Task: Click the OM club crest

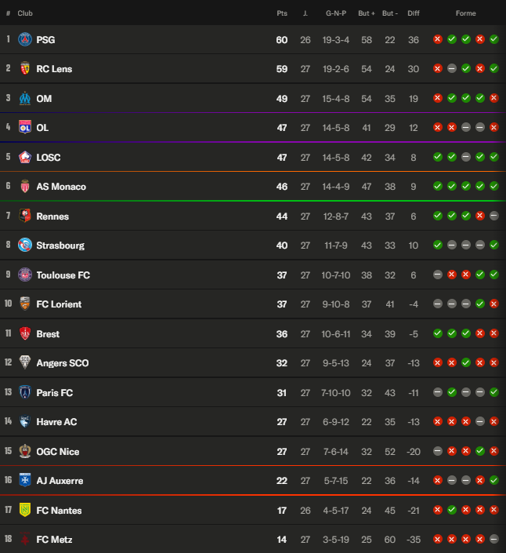Action: point(25,98)
